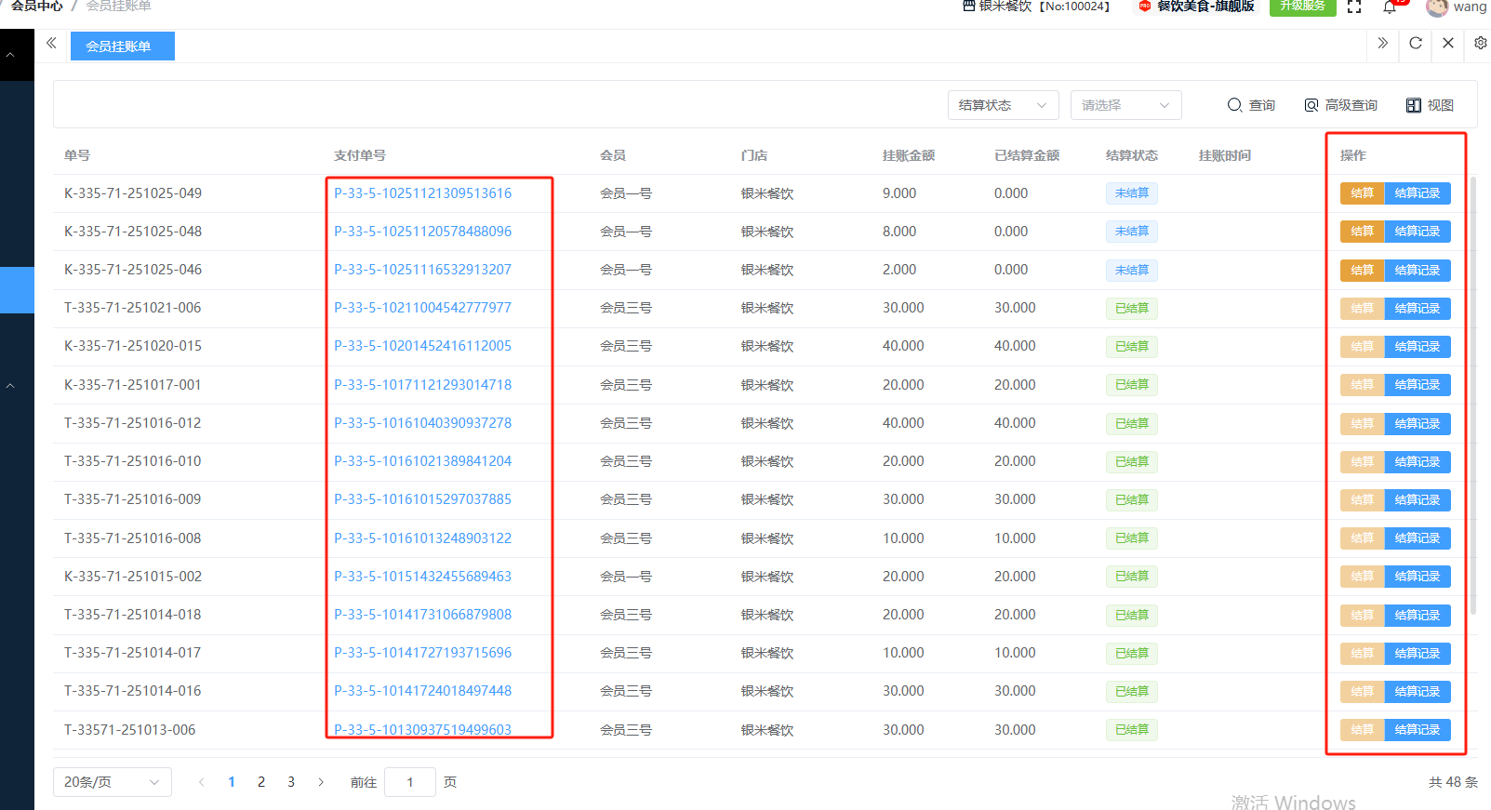This screenshot has width=1491, height=810.
Task: Select the 会员挂账单 tab
Action: [122, 46]
